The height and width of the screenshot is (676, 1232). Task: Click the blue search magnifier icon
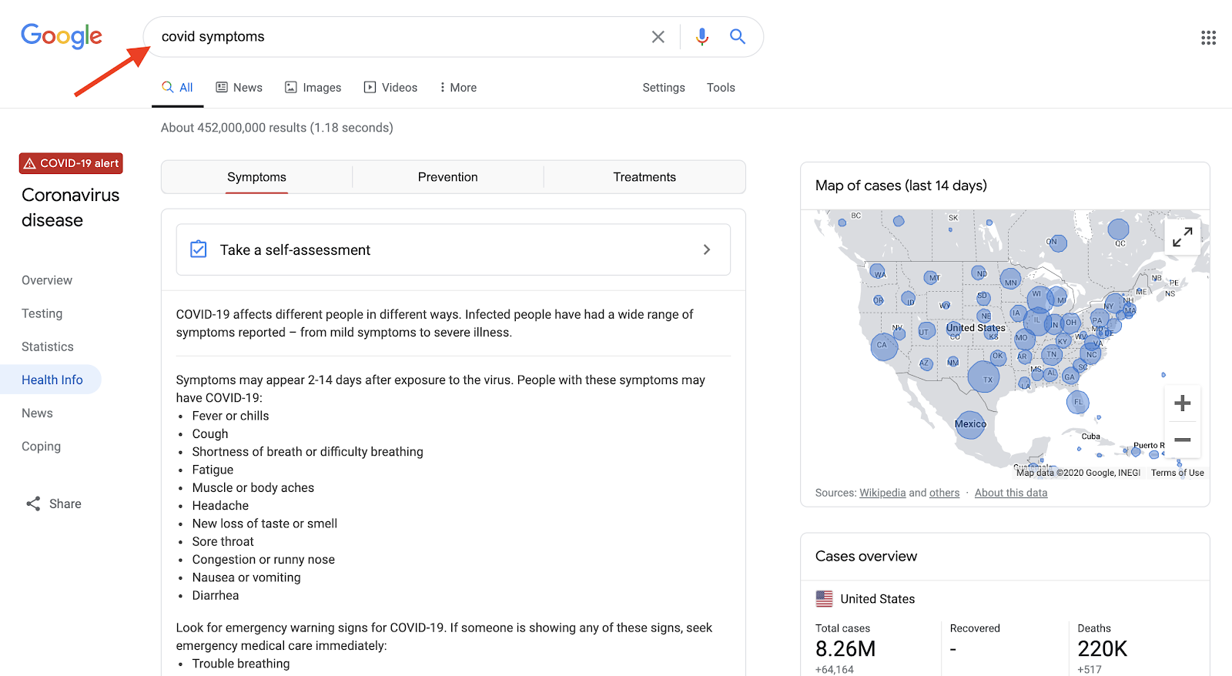click(737, 36)
